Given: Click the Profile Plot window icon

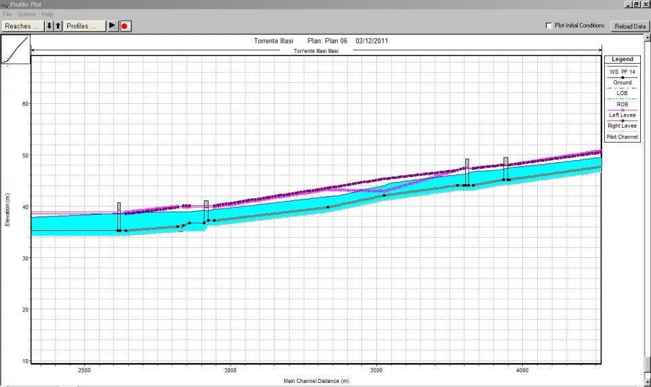Looking at the screenshot, I should coord(5,5).
